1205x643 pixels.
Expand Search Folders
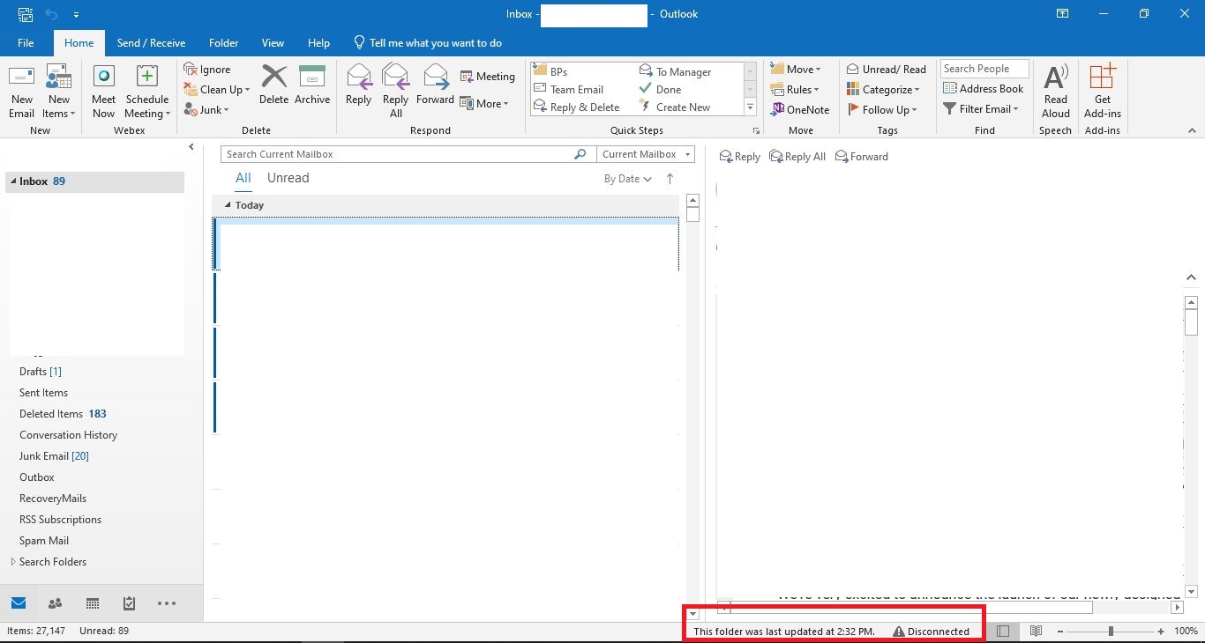[x=13, y=562]
